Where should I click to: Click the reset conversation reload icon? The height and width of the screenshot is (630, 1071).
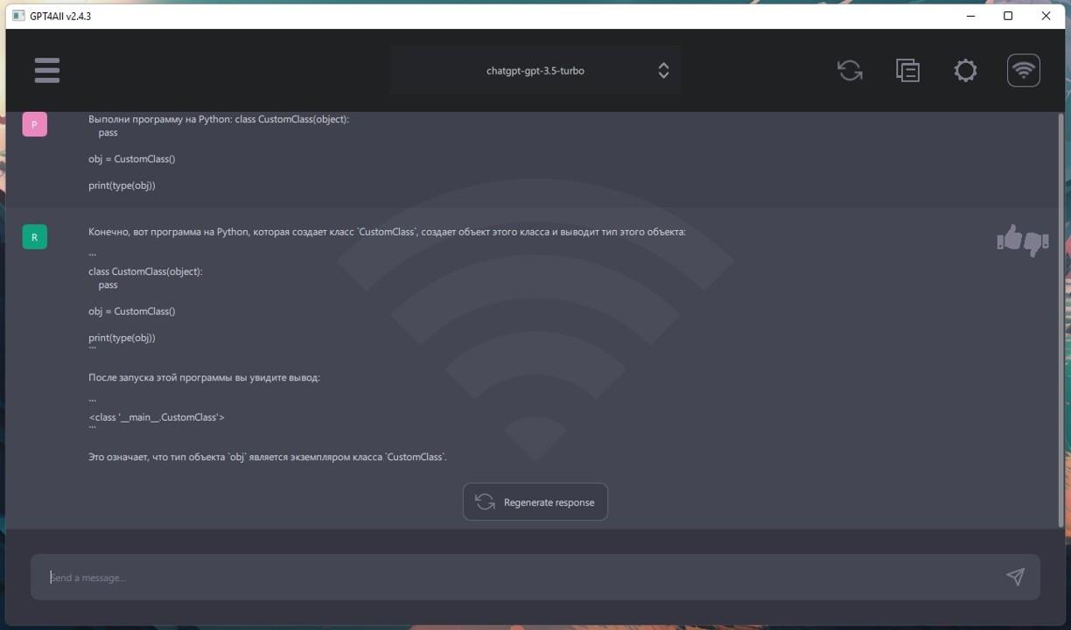click(850, 71)
